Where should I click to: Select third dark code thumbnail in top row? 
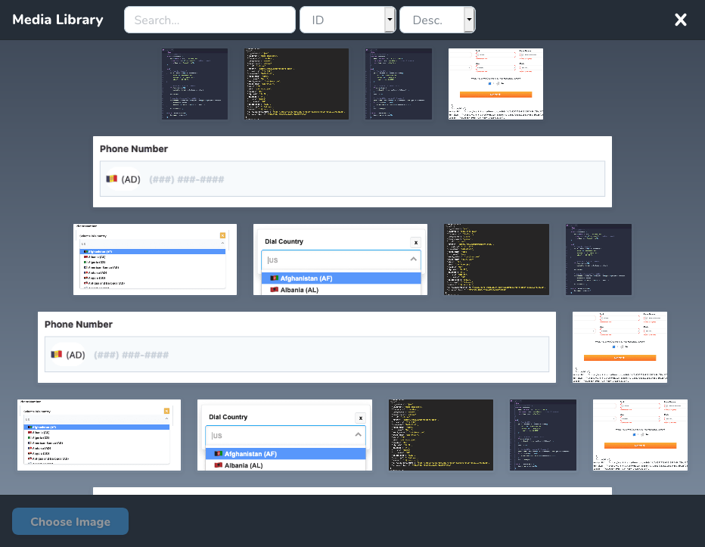coord(399,84)
